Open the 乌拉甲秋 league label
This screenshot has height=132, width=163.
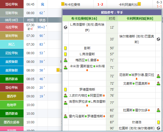(12, 27)
